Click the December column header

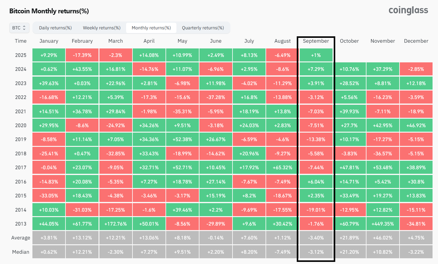pyautogui.click(x=416, y=41)
